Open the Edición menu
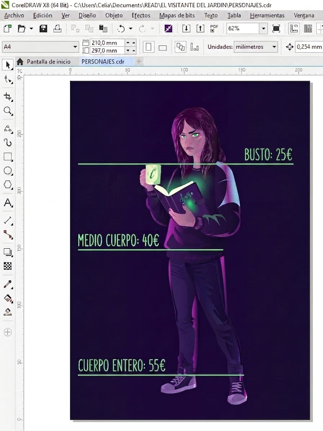Screen dimensions: 323x431 pyautogui.click(x=43, y=15)
